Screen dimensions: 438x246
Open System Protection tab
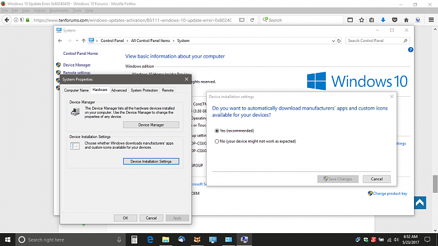[x=144, y=90]
